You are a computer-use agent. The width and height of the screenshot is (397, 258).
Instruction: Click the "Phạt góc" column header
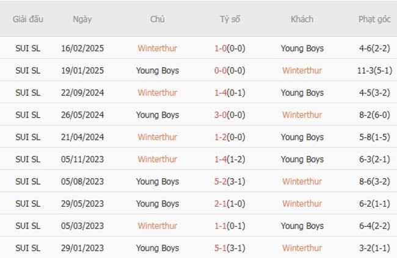(374, 19)
